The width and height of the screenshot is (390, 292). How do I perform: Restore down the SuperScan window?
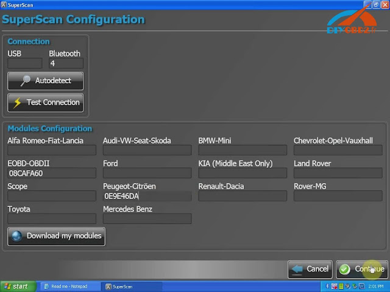click(377, 5)
